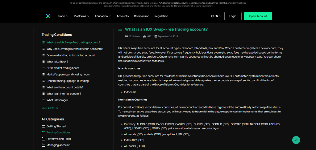Expand the Trade dropdown menu

(63, 16)
